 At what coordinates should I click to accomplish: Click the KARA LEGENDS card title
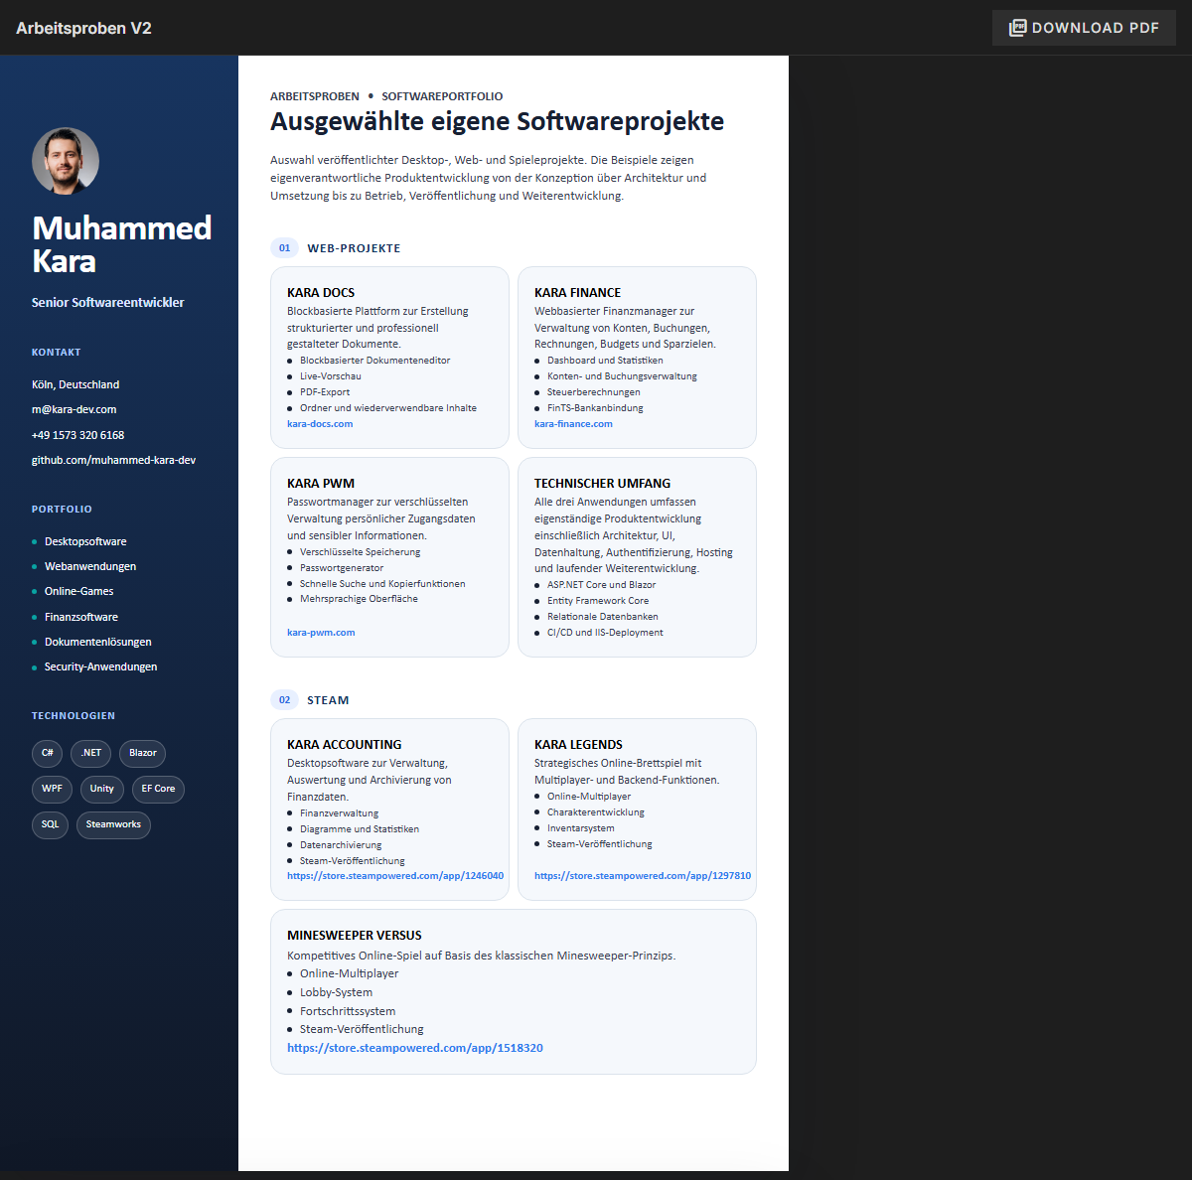(x=578, y=745)
